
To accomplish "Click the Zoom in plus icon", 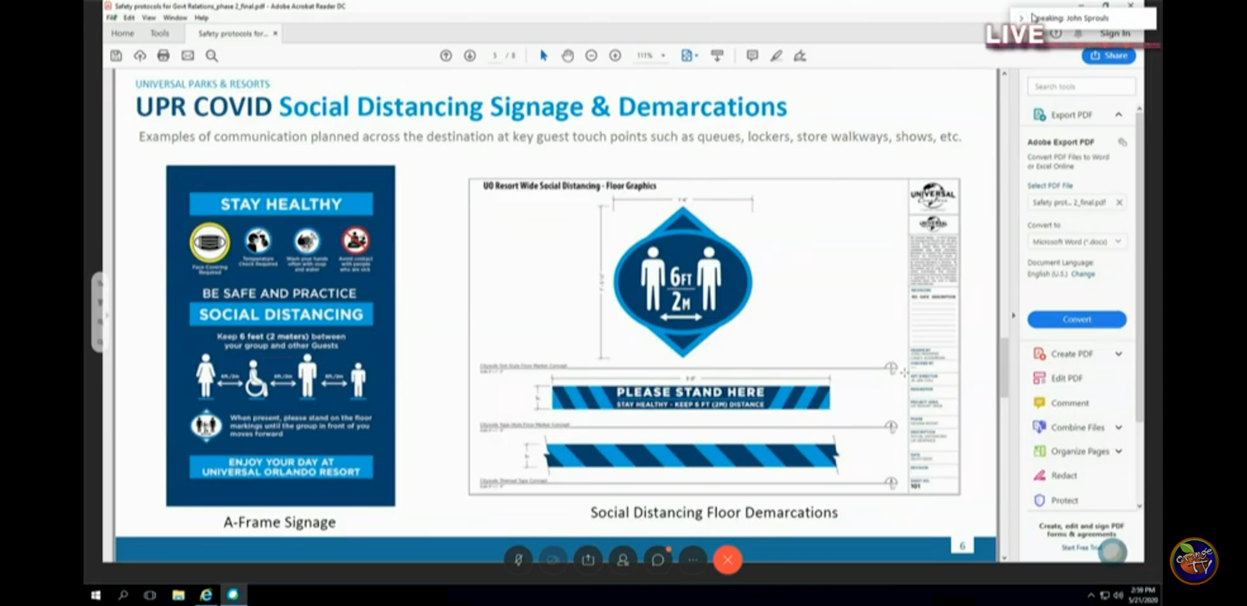I will [x=615, y=55].
